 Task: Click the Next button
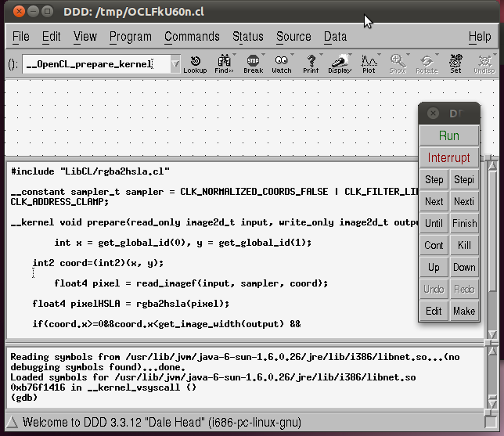click(434, 201)
